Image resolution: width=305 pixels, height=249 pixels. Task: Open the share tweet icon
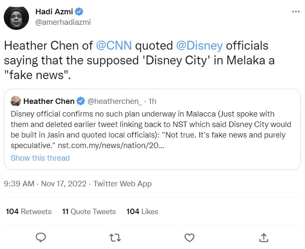pyautogui.click(x=264, y=238)
